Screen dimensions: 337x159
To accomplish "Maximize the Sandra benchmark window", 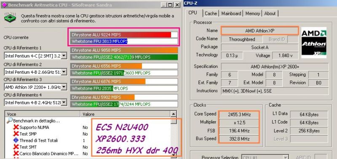I will (170, 5).
